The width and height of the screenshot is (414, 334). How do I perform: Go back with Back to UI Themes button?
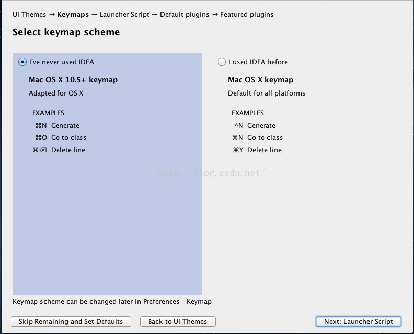[x=178, y=321]
